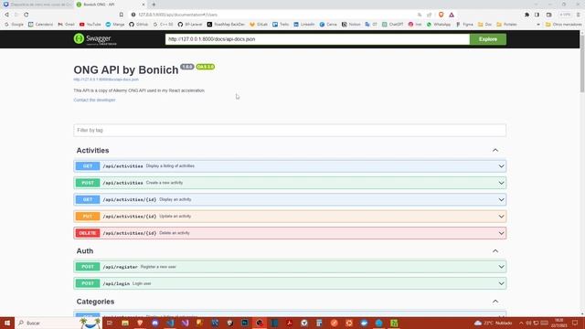The image size is (585, 329).
Task: Open the GitHub bookmark
Action: pos(138,25)
